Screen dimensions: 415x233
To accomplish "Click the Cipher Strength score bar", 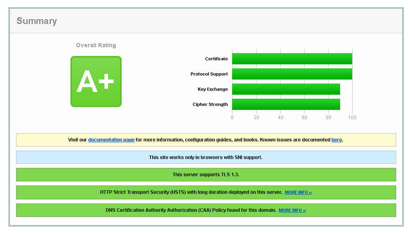I will click(x=286, y=104).
